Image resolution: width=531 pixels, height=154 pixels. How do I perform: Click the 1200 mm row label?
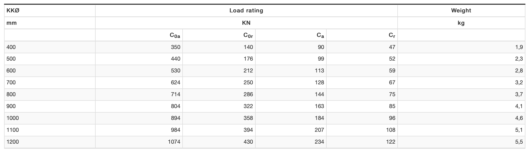click(50, 142)
